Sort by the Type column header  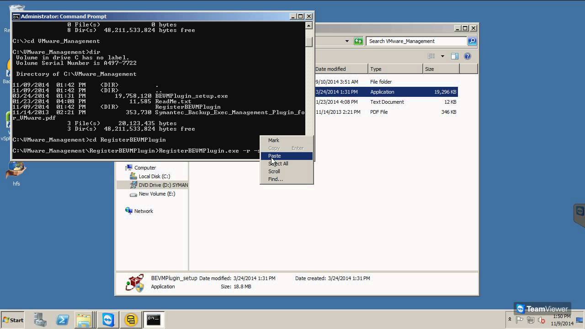pyautogui.click(x=395, y=69)
